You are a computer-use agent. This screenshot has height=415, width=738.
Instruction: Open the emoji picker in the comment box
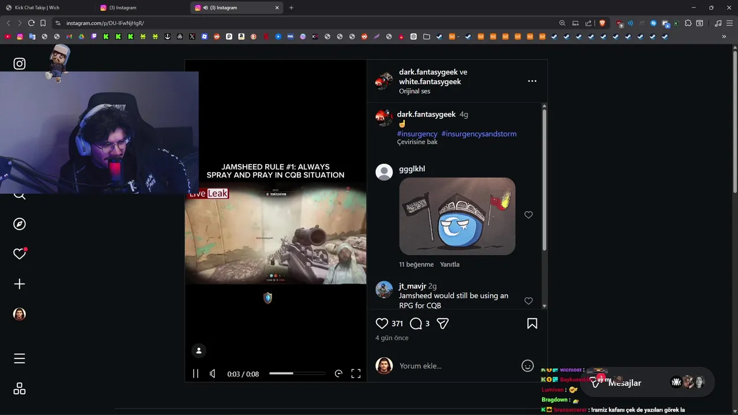pyautogui.click(x=528, y=366)
